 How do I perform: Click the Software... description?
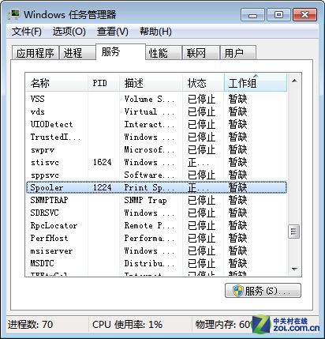coord(149,175)
